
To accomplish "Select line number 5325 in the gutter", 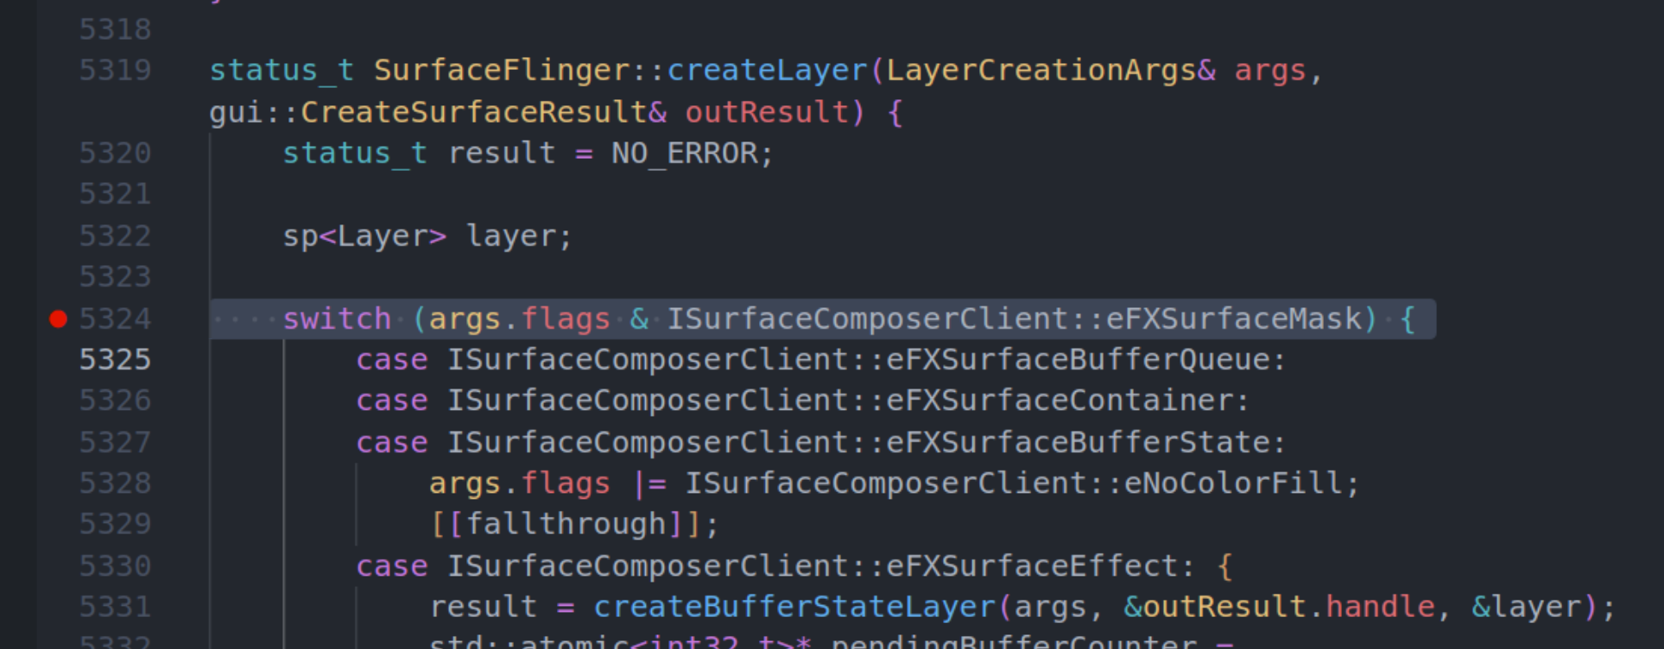I will (115, 360).
